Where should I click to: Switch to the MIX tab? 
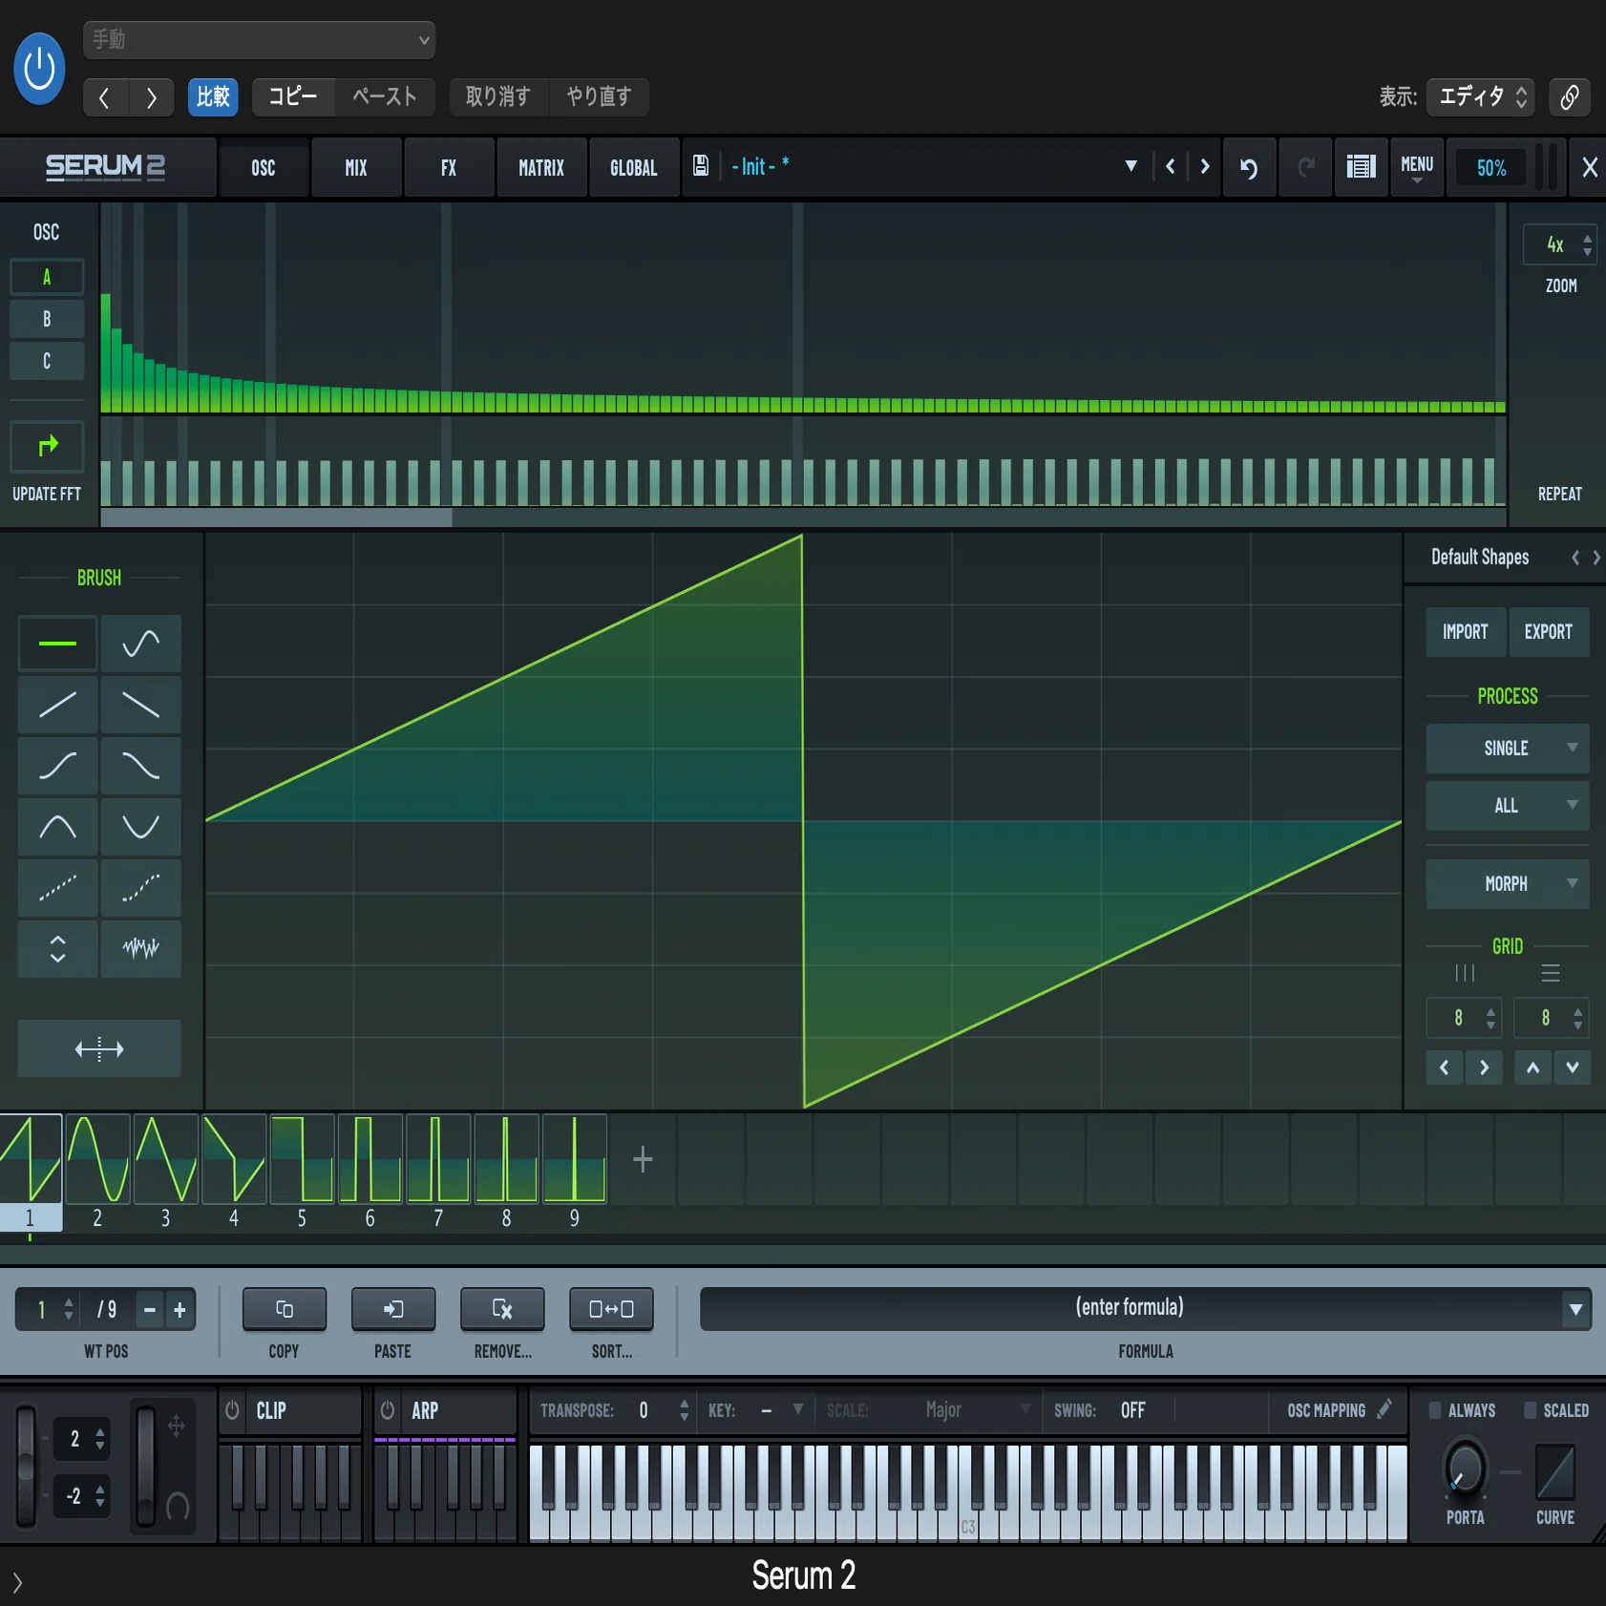tap(356, 168)
